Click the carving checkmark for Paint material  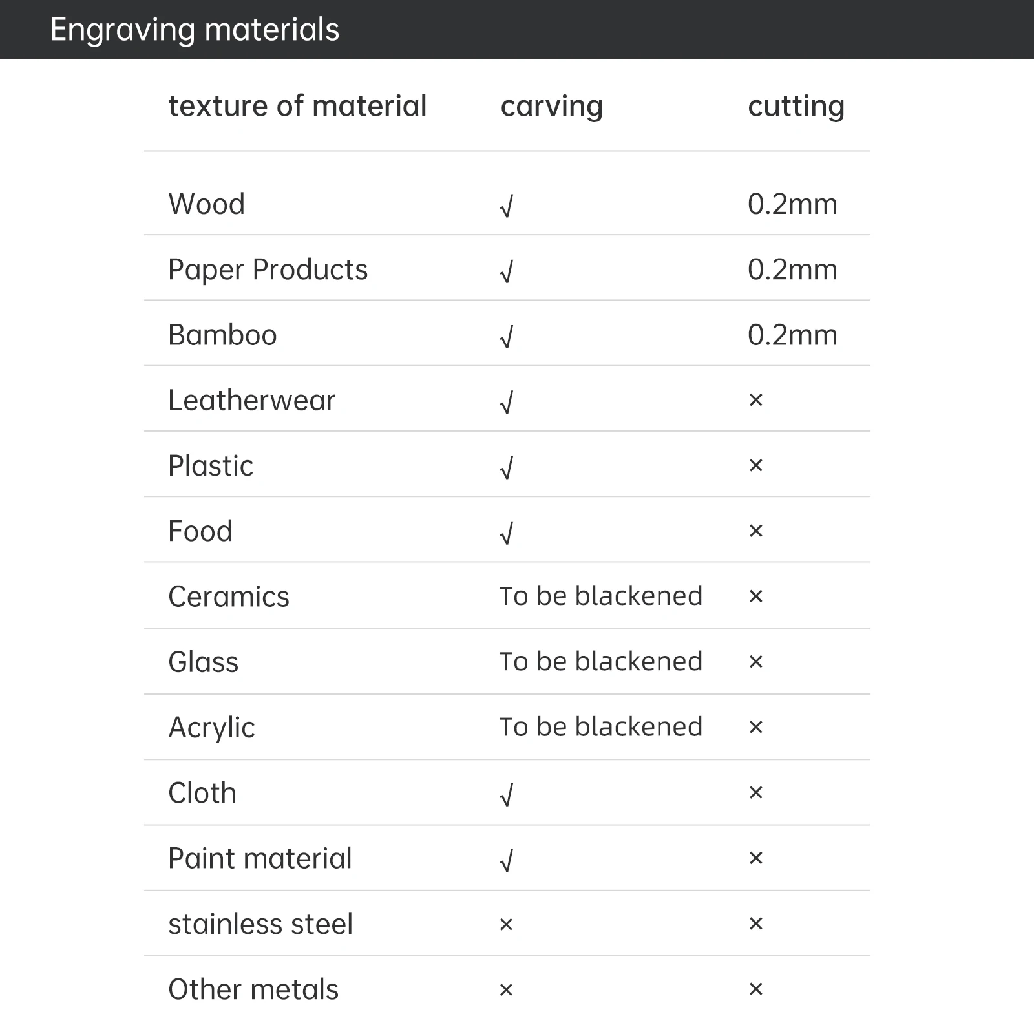click(507, 861)
